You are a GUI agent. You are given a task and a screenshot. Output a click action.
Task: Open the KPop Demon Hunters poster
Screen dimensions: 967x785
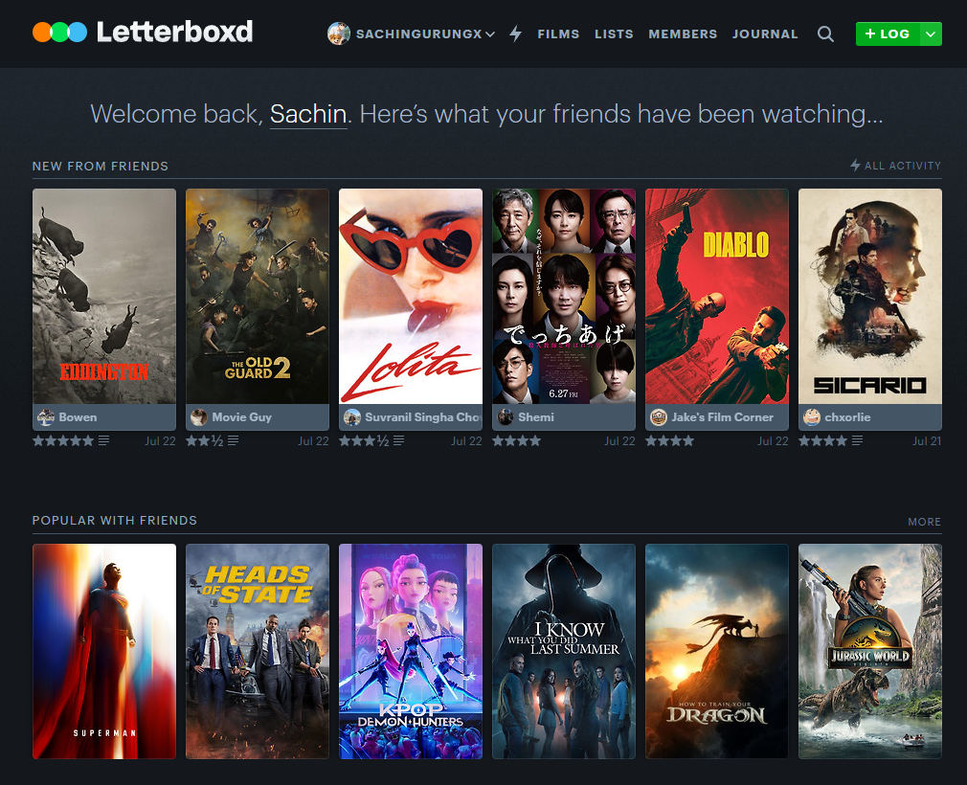(411, 651)
